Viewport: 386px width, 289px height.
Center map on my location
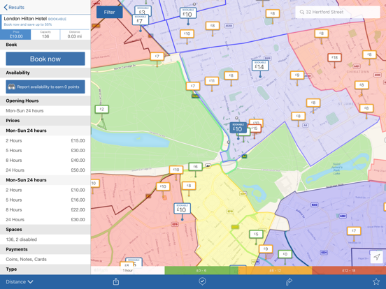click(x=376, y=257)
